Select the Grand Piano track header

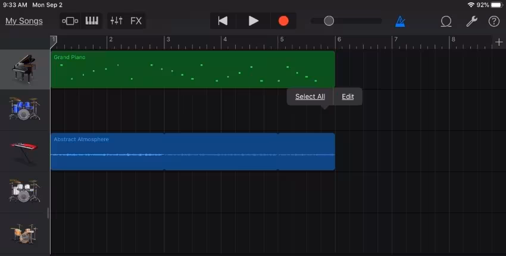tap(24, 69)
